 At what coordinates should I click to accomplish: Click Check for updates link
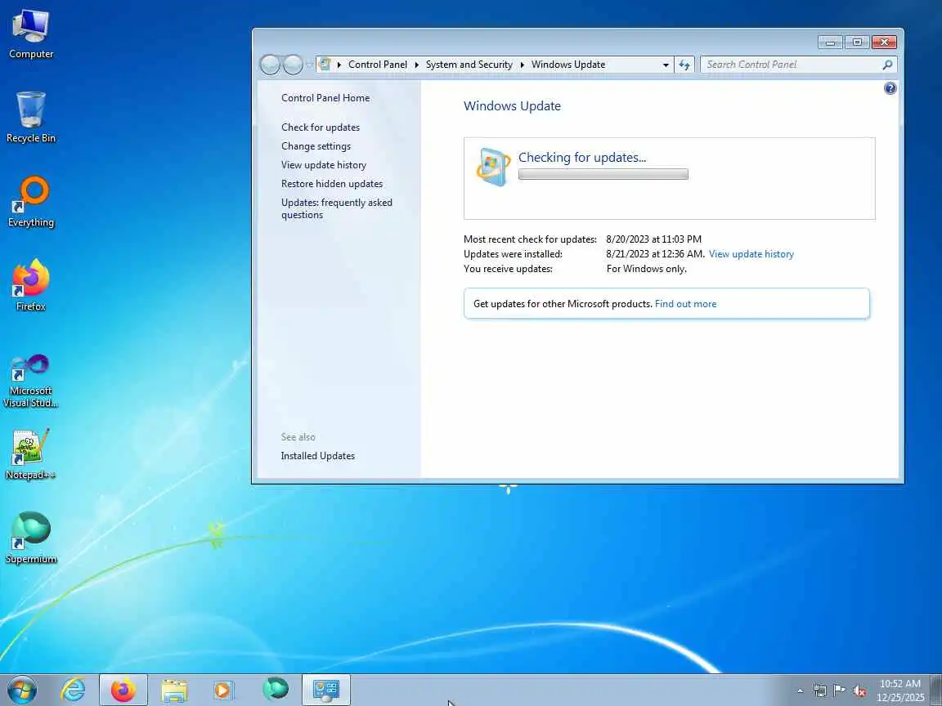tap(321, 127)
